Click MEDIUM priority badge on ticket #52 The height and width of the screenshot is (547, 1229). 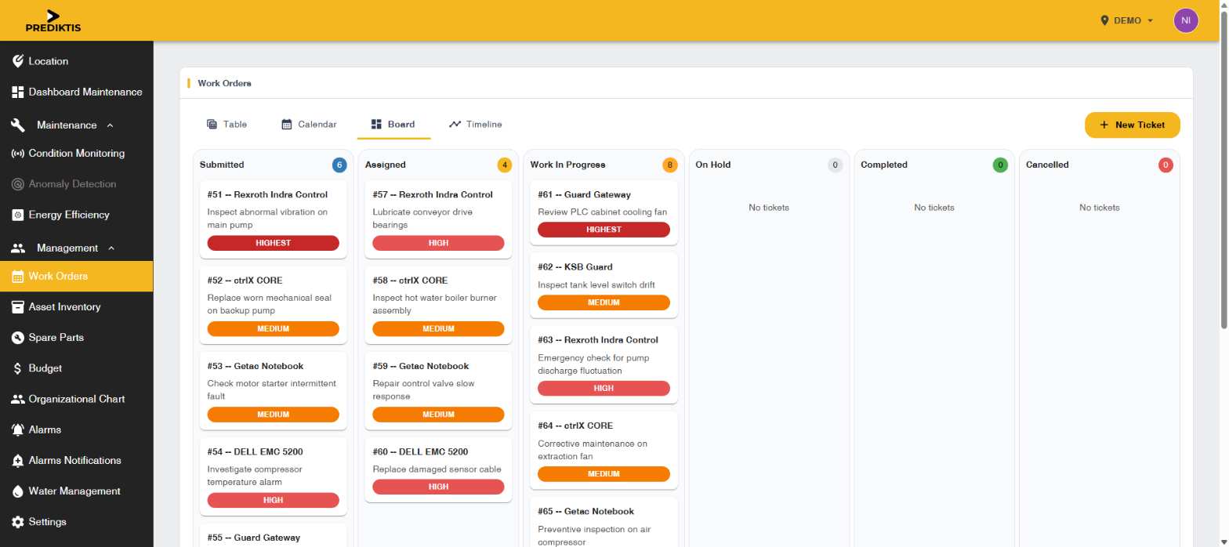[x=273, y=328]
